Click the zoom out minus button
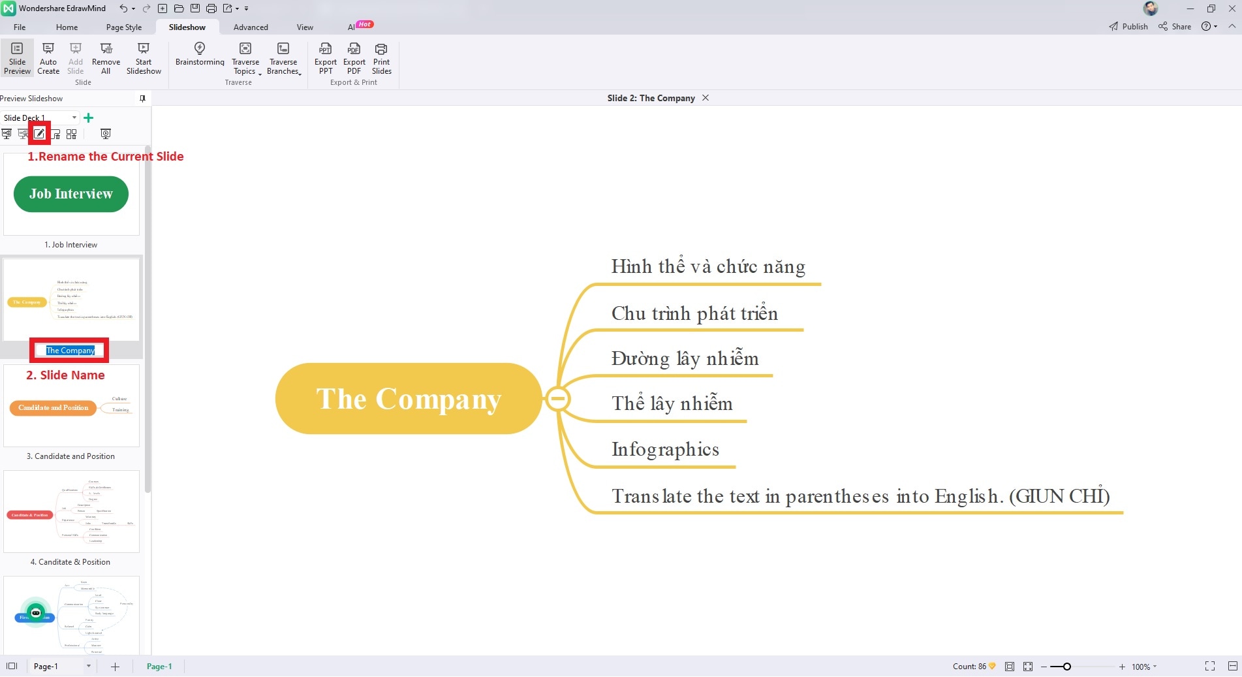Viewport: 1242px width, 677px height. click(x=1044, y=667)
